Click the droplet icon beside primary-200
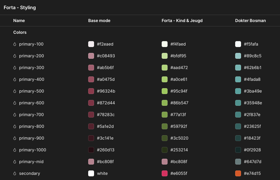The width and height of the screenshot is (280, 180). click(x=15, y=56)
